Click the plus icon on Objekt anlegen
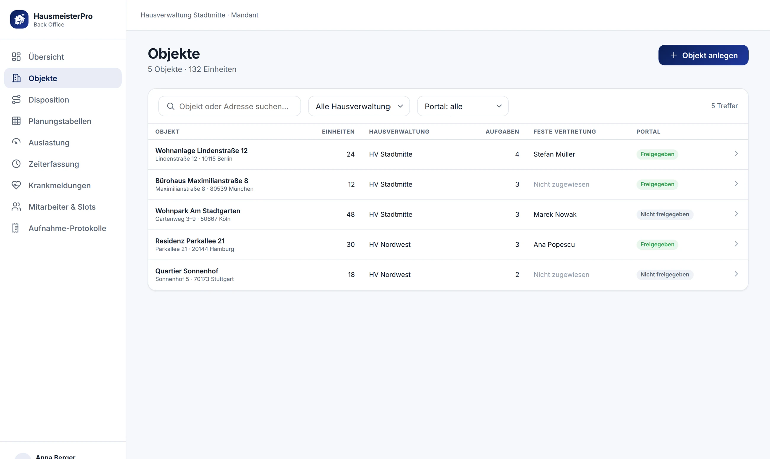Viewport: 770px width, 459px height. click(x=674, y=55)
